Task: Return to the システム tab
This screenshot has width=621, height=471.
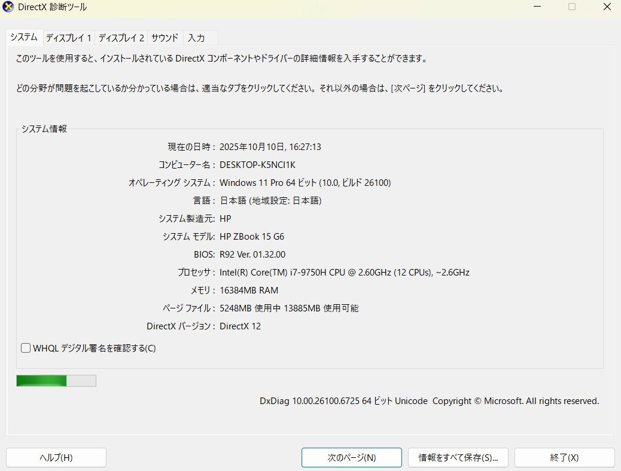Action: point(24,36)
